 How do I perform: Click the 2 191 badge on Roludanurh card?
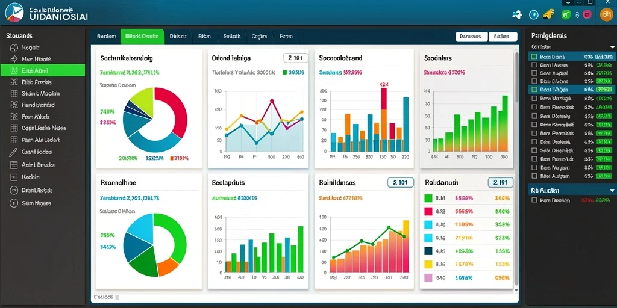pyautogui.click(x=501, y=182)
